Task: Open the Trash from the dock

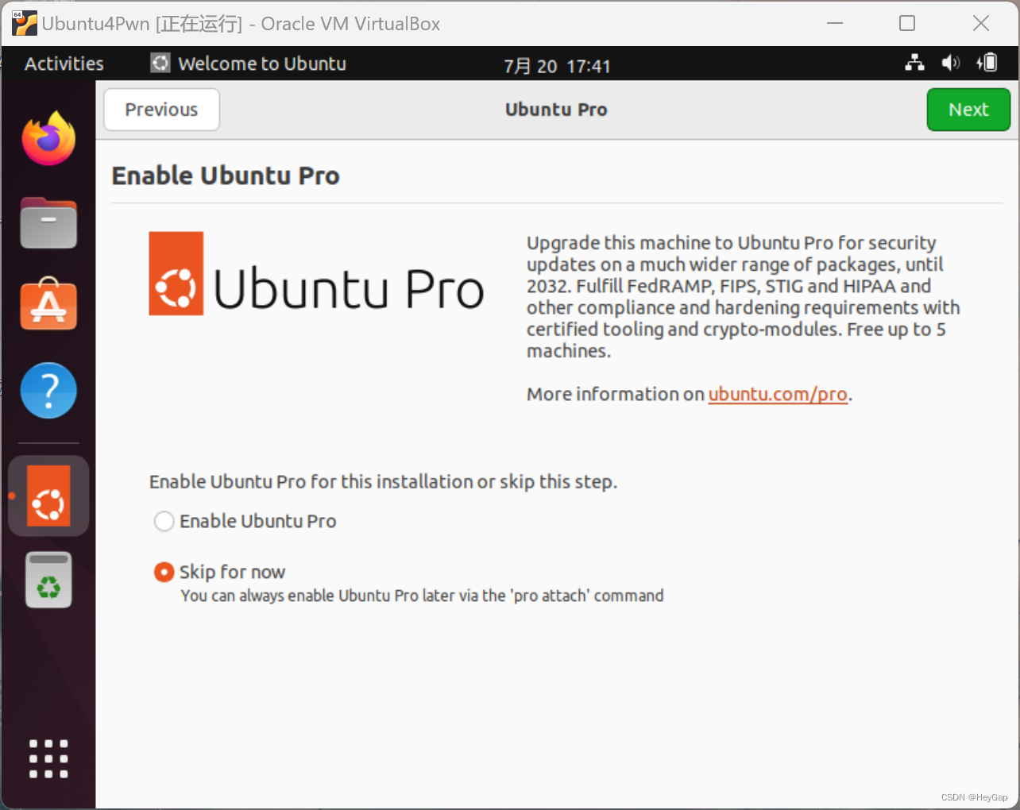Action: [x=48, y=579]
